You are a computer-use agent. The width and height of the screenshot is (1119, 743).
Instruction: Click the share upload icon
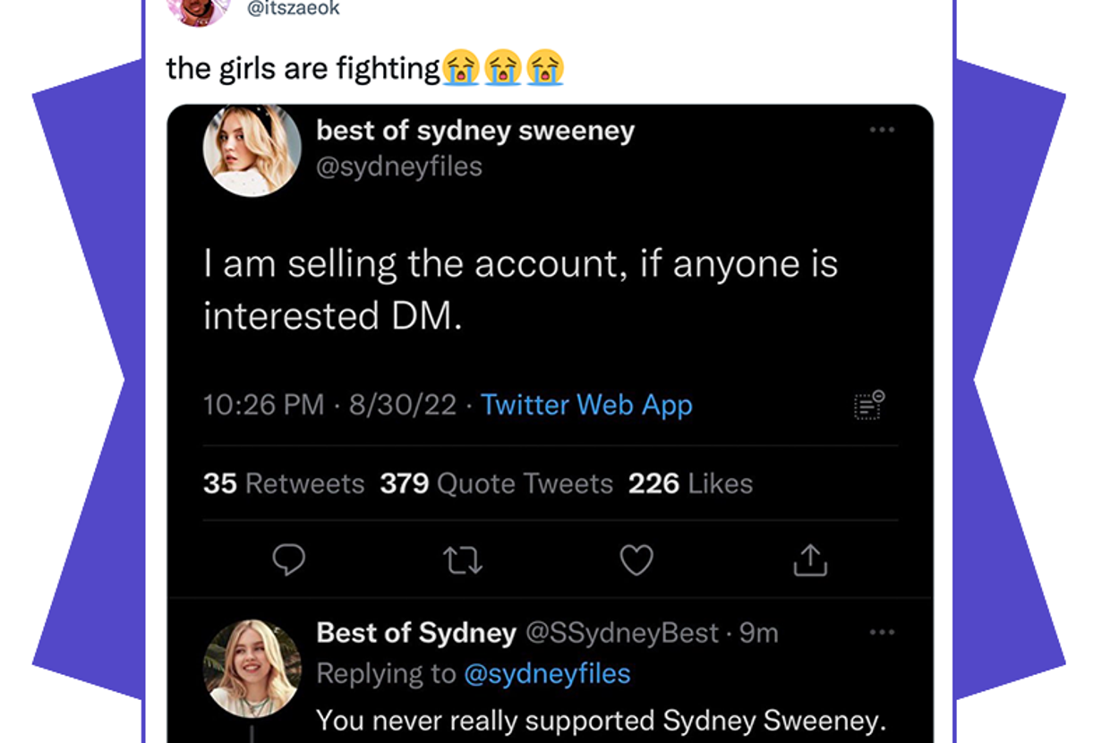pyautogui.click(x=810, y=559)
